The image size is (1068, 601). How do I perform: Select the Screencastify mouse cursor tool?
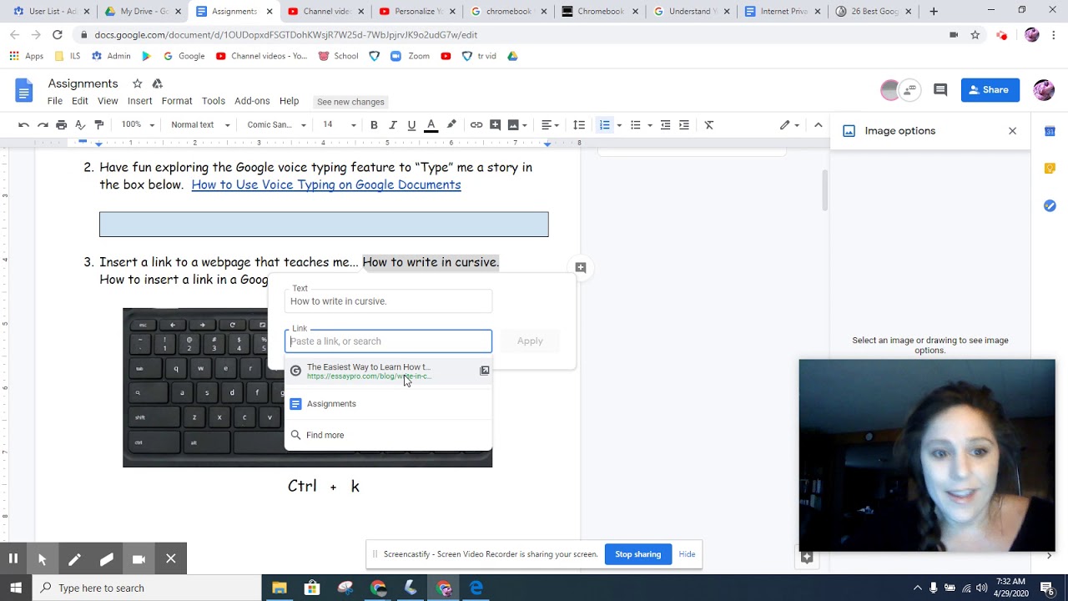point(42,559)
